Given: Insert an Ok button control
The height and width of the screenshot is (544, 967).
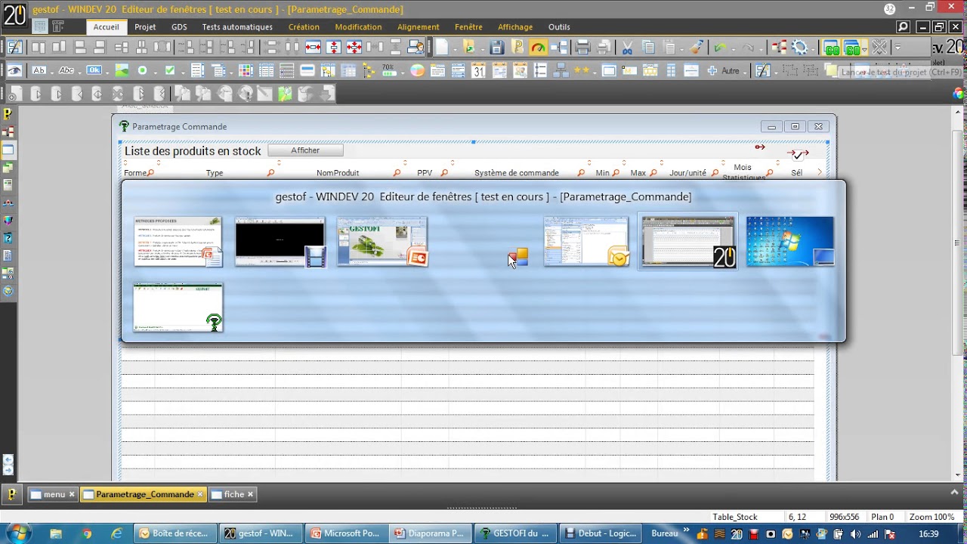Looking at the screenshot, I should click(94, 70).
